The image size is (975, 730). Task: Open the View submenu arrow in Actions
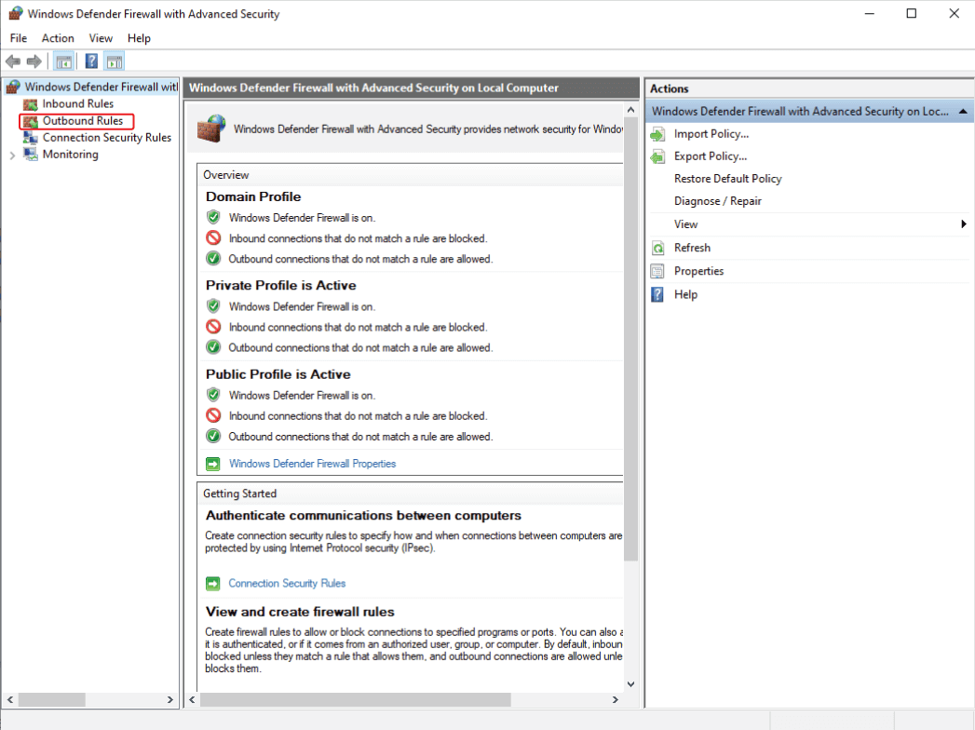tap(964, 223)
